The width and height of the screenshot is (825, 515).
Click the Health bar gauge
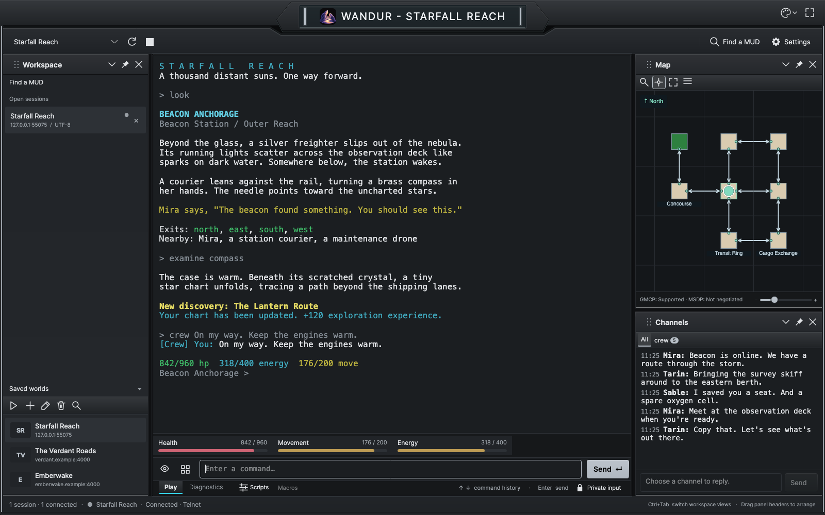[x=212, y=451]
